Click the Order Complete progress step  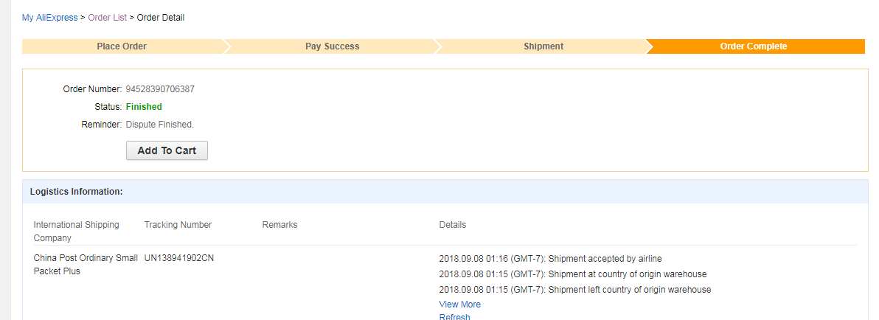pyautogui.click(x=753, y=46)
